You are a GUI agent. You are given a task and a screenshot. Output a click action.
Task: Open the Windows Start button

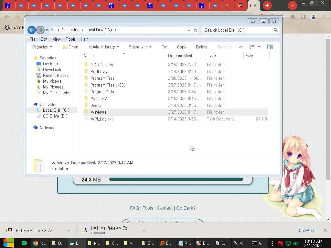pos(8,243)
